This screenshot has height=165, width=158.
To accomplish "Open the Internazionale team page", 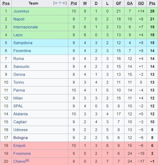I will [25, 27].
